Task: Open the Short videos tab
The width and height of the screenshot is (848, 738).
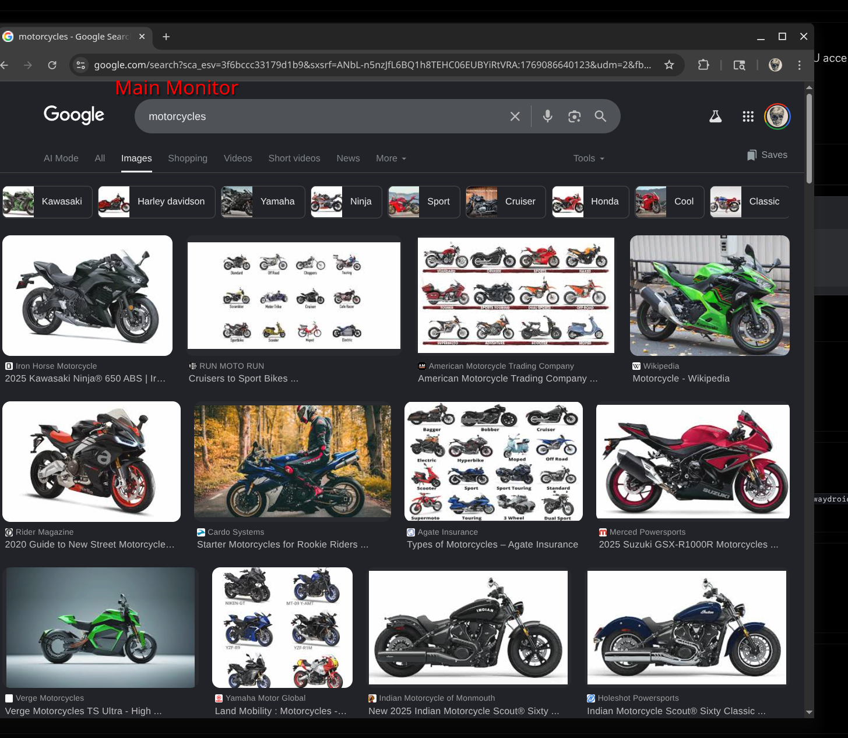Action: click(294, 158)
